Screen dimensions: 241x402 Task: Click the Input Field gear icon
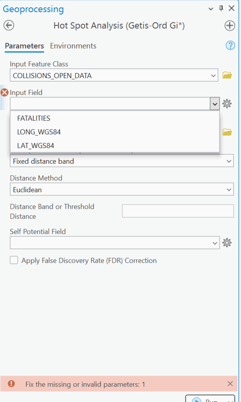(x=227, y=104)
